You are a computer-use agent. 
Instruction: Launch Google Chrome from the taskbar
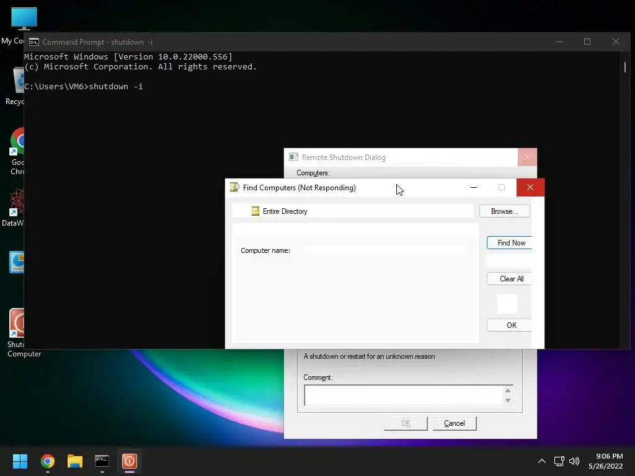click(47, 461)
